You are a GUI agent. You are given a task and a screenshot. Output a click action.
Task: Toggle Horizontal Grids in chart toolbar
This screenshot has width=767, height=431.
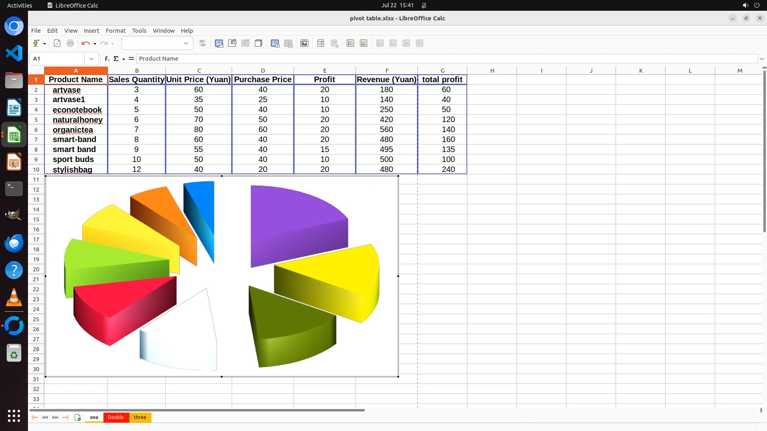point(350,43)
